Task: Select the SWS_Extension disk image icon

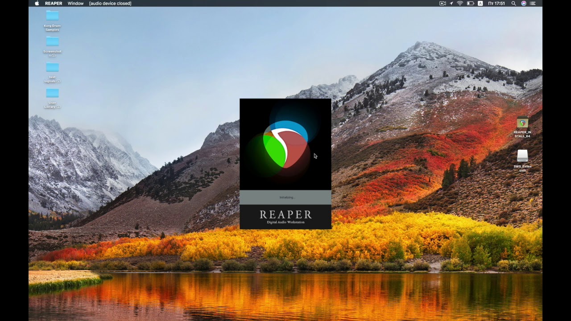Action: 522,161
